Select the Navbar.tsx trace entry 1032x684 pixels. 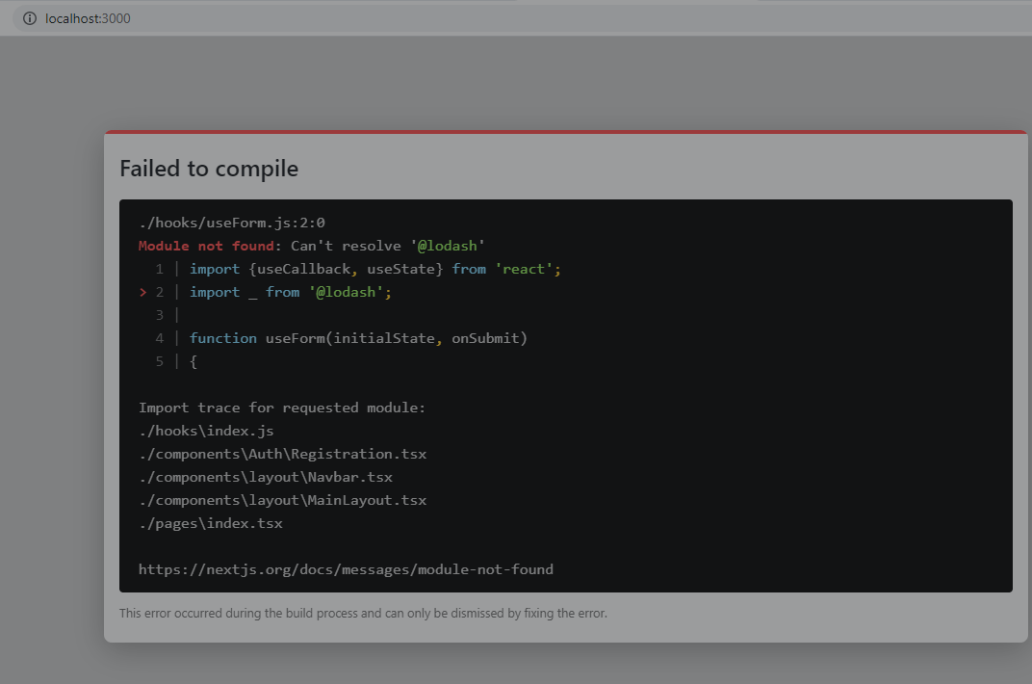pos(266,477)
